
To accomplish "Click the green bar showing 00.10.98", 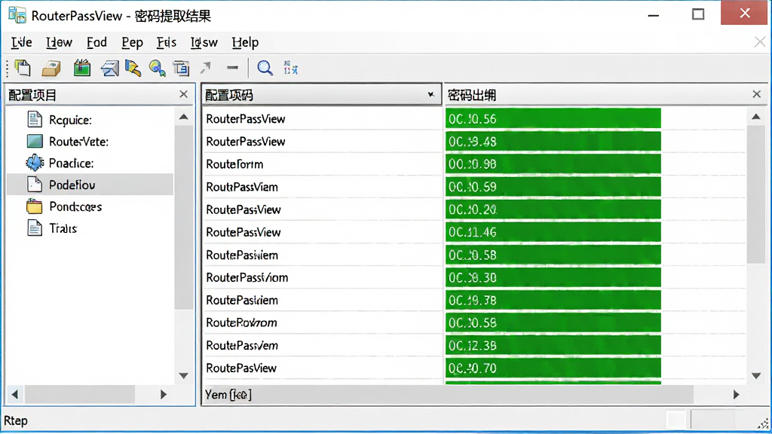I will click(553, 164).
